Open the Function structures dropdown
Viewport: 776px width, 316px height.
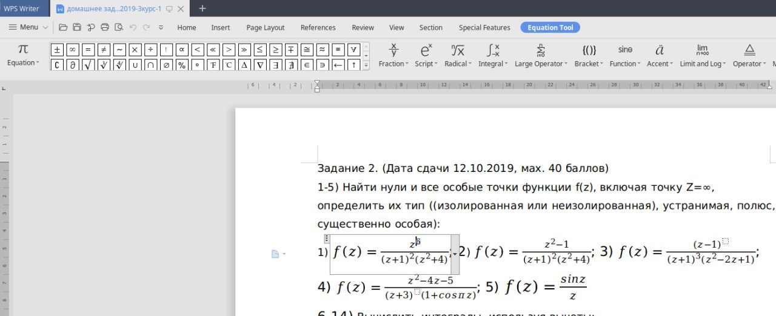pos(625,55)
